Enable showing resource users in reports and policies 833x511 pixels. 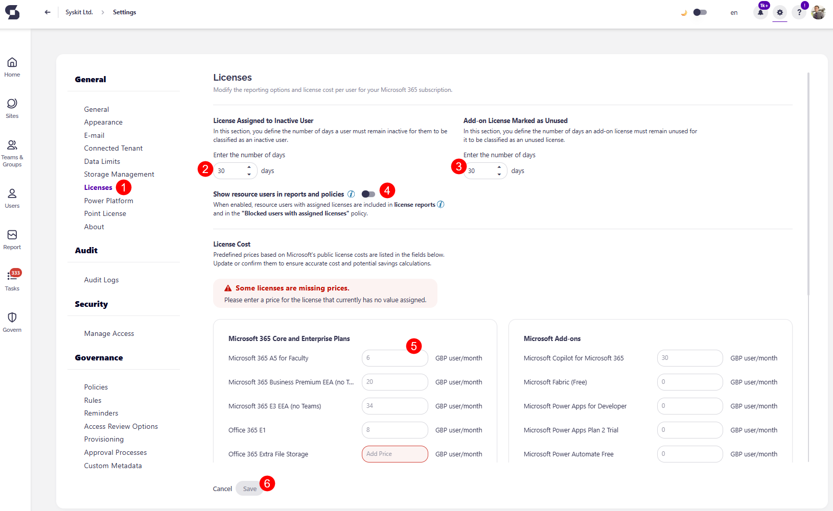coord(368,194)
